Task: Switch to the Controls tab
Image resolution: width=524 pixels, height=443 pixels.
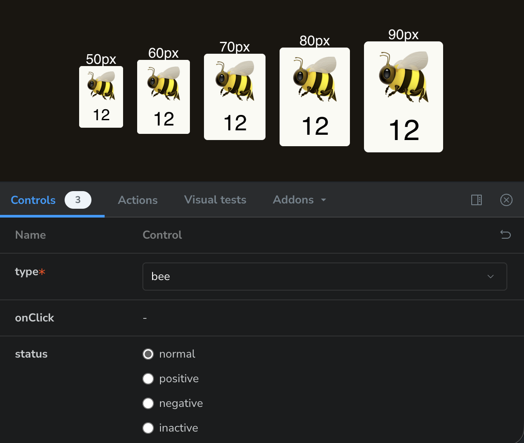Action: click(52, 200)
